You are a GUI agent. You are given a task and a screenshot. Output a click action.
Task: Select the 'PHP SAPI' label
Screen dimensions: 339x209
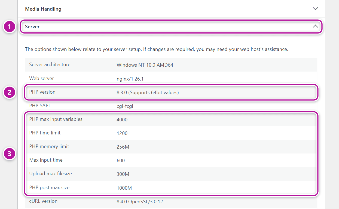pos(39,106)
